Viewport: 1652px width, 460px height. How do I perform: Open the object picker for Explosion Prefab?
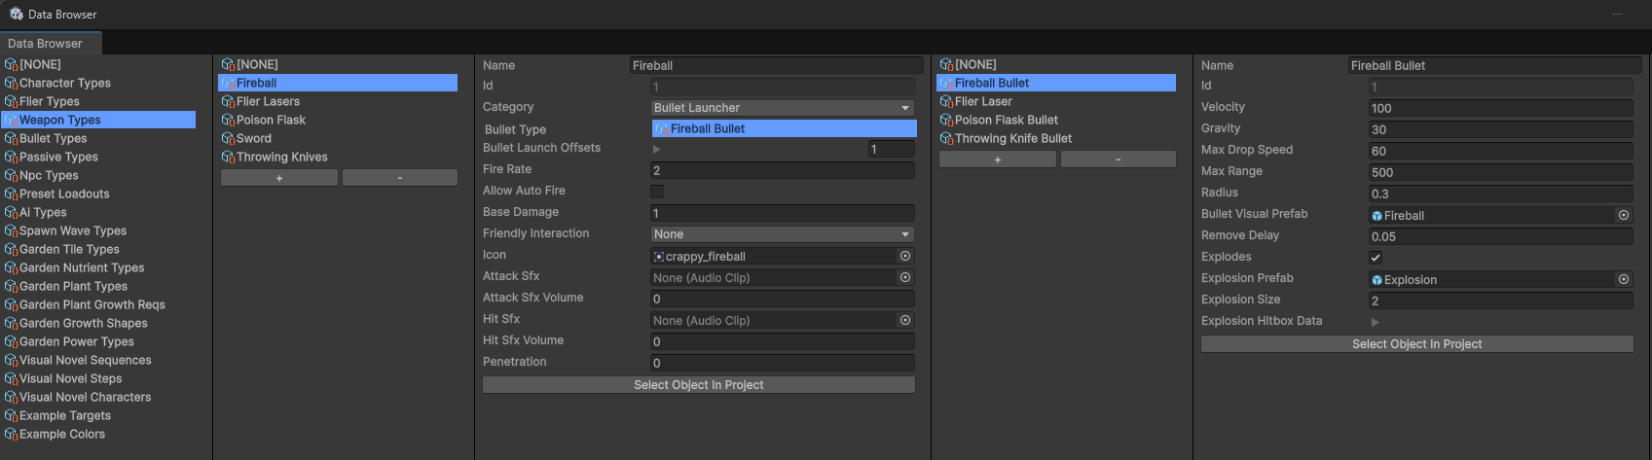pyautogui.click(x=1624, y=280)
